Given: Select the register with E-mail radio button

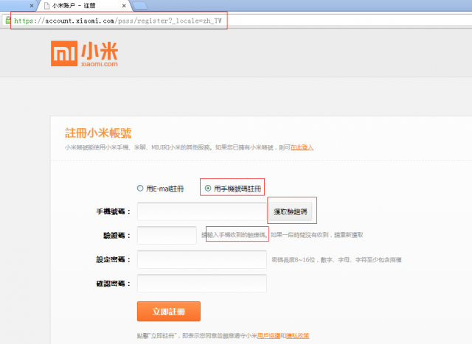Looking at the screenshot, I should click(x=140, y=189).
